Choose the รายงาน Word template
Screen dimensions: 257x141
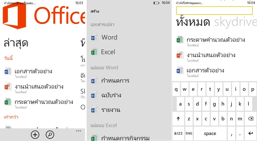tap(106, 110)
